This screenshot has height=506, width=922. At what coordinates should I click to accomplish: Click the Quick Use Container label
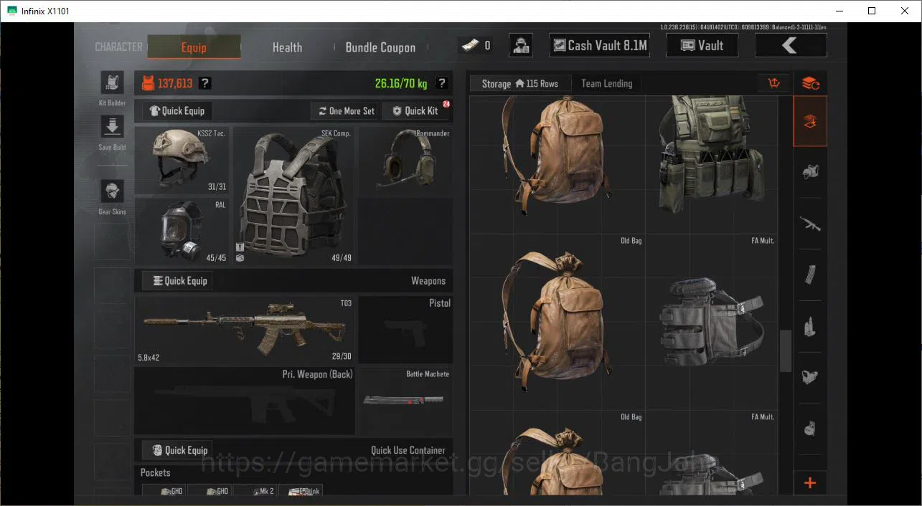point(408,450)
